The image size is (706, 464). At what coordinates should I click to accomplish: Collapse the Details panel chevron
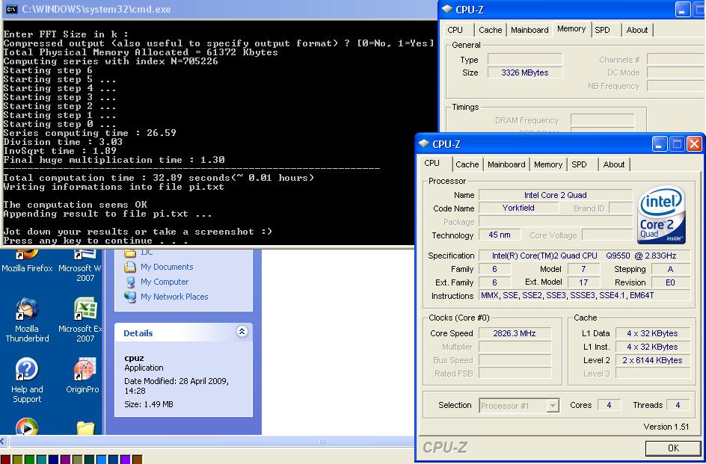tap(242, 332)
